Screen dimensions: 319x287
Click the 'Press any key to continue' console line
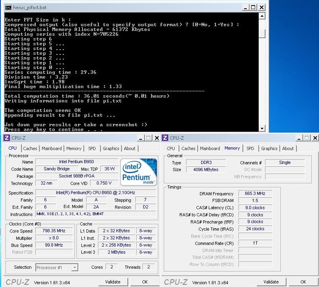coord(53,129)
